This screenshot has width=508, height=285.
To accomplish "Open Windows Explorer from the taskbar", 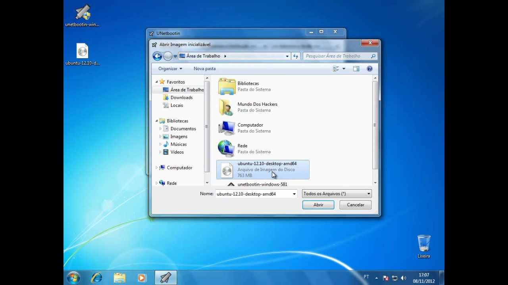I will [x=119, y=278].
